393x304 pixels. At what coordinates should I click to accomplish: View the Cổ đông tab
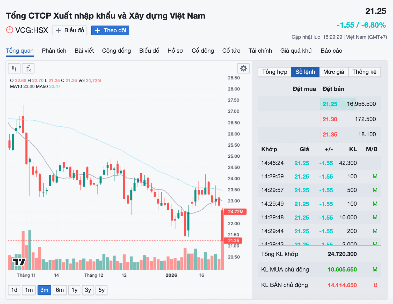(x=203, y=51)
